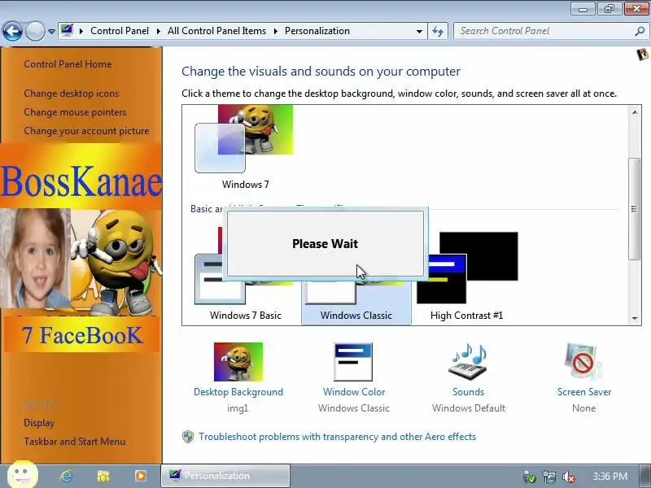Open Screen Saver settings icon
651x488 pixels.
coord(583,362)
